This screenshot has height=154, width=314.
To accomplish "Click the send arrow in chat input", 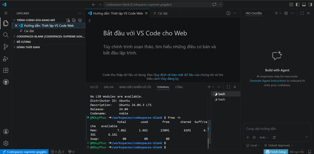I will click(306, 137).
